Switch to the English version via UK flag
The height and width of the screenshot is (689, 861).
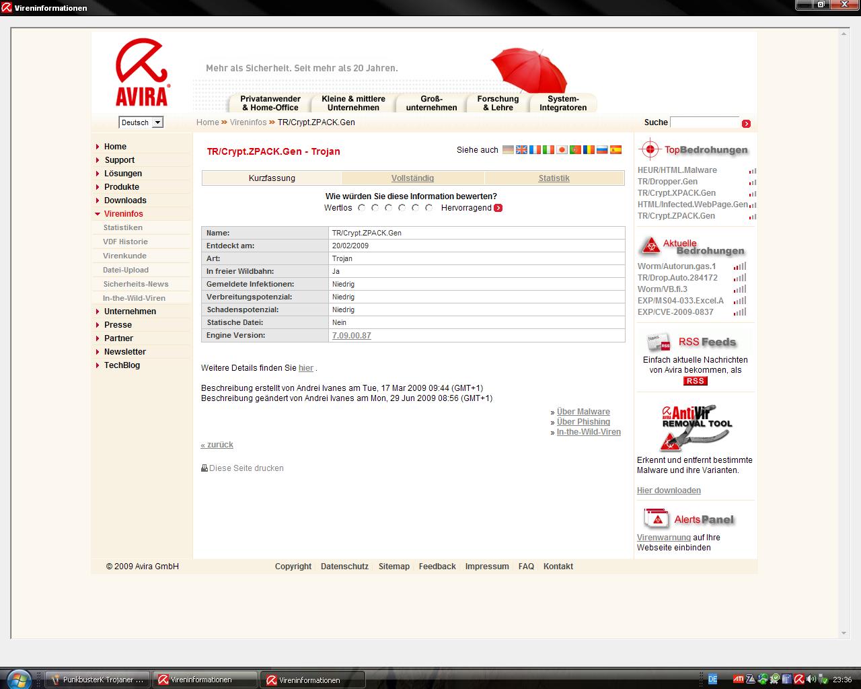[521, 150]
